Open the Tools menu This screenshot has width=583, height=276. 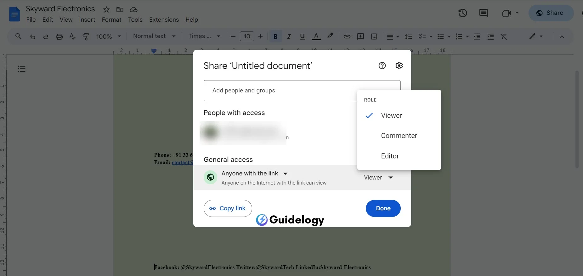pyautogui.click(x=135, y=19)
